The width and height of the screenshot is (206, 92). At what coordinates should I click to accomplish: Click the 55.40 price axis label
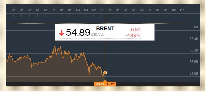pos(194,39)
